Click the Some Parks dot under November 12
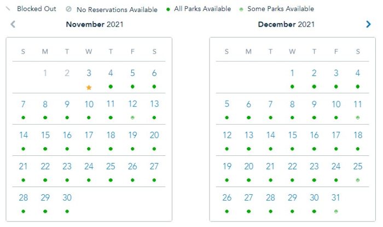383x227 pixels. pyautogui.click(x=132, y=118)
